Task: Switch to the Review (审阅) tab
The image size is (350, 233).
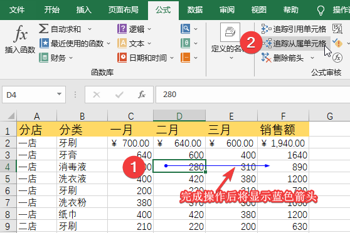Action: point(227,10)
